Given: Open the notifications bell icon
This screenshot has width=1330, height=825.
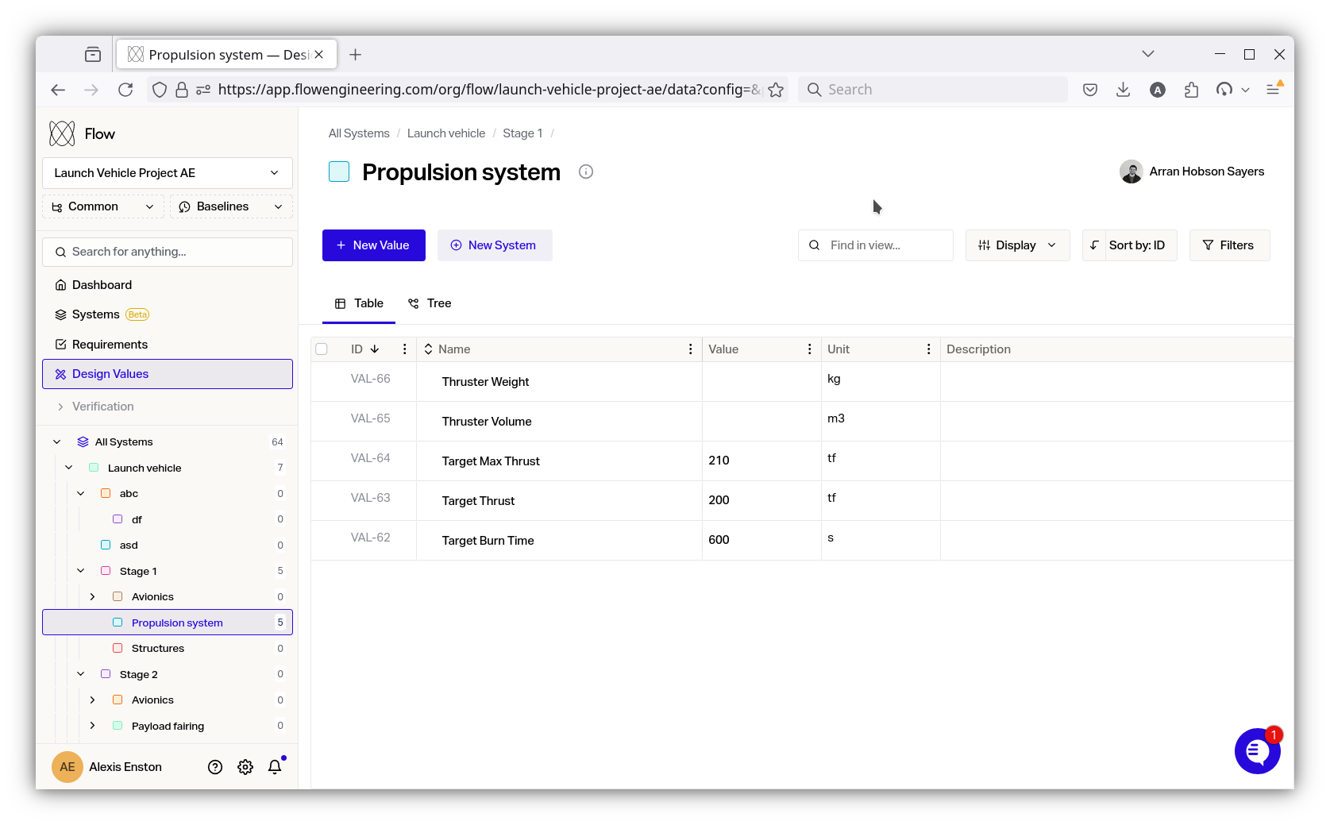Looking at the screenshot, I should pyautogui.click(x=275, y=767).
